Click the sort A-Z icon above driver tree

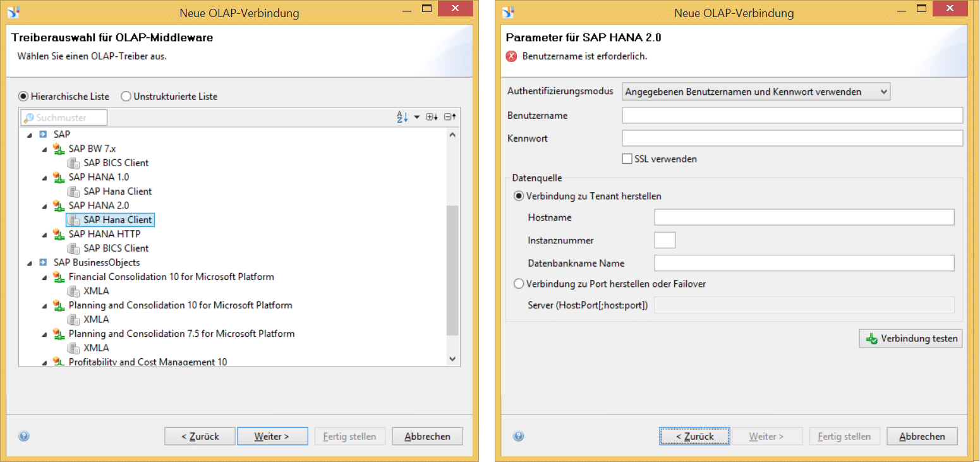click(402, 117)
